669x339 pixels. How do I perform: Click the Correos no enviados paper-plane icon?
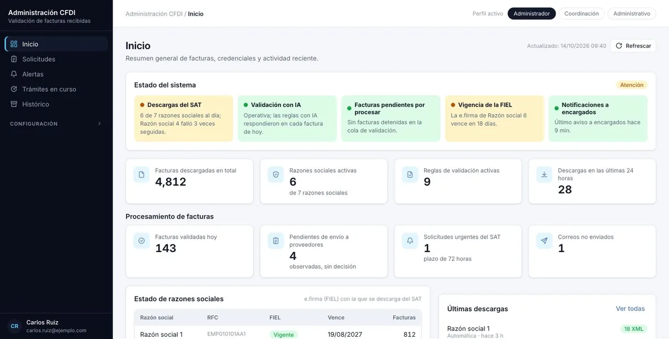[x=545, y=241]
